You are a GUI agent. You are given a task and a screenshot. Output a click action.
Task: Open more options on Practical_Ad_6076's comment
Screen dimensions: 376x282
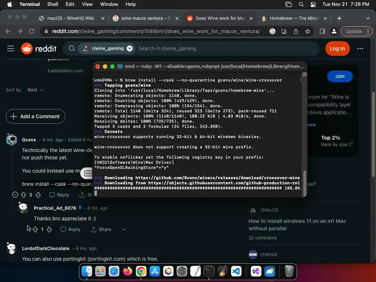pyautogui.click(x=124, y=229)
